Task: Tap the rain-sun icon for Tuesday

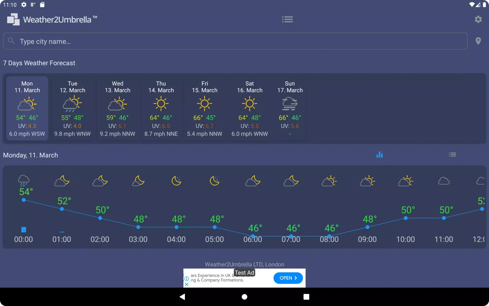Action: pyautogui.click(x=72, y=104)
